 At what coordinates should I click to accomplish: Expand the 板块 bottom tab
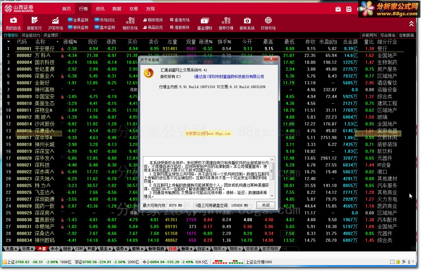point(187,249)
